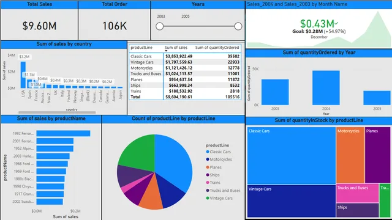Select the 1952 Alpin... product bar
392x220 pixels.
(x=55, y=148)
